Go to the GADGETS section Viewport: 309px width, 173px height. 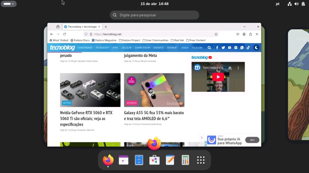(x=159, y=48)
